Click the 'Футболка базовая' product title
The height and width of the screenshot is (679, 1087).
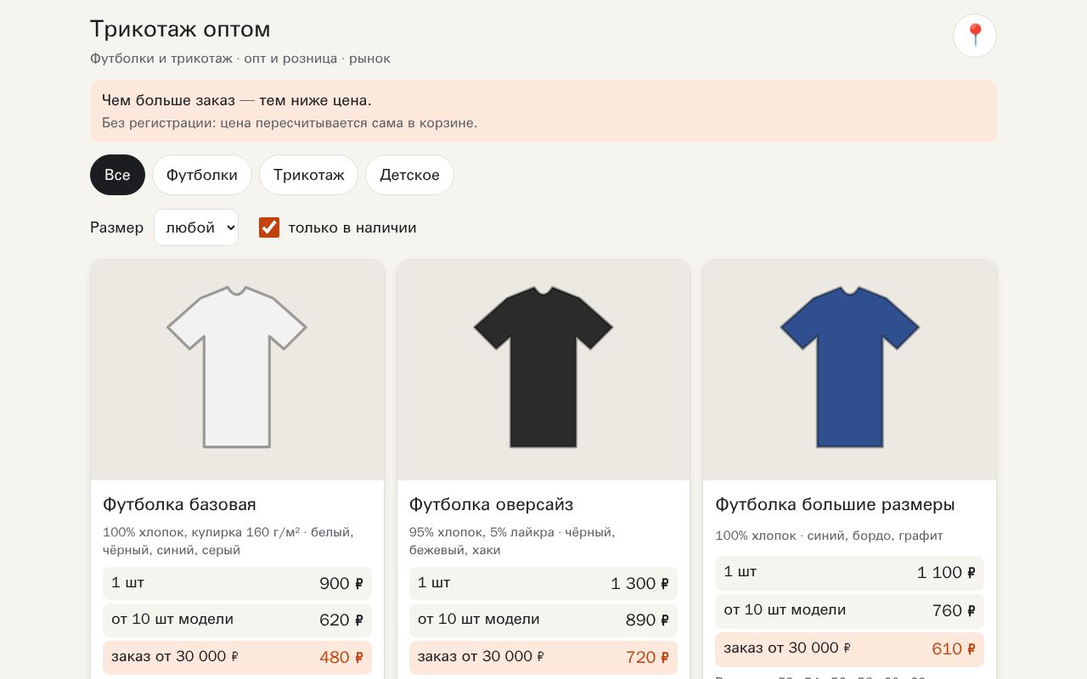[179, 504]
